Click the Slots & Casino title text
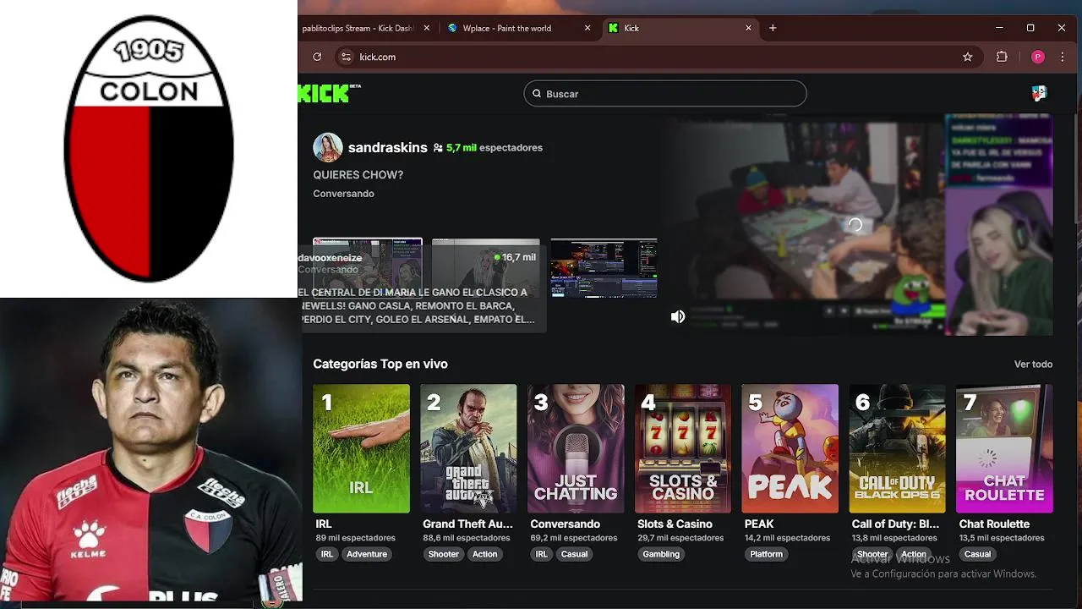 (675, 524)
